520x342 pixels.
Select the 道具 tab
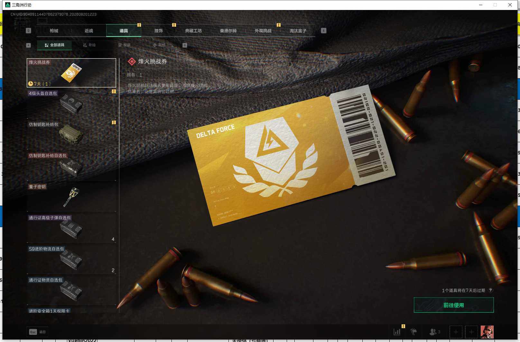click(124, 31)
